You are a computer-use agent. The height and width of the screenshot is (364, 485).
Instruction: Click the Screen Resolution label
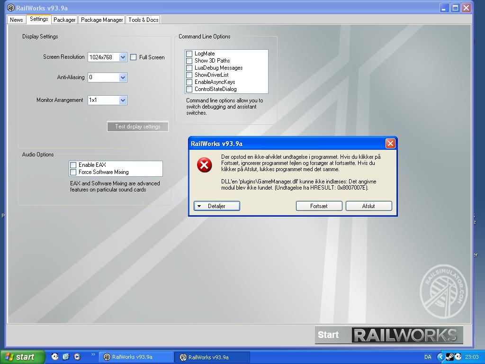click(x=64, y=57)
